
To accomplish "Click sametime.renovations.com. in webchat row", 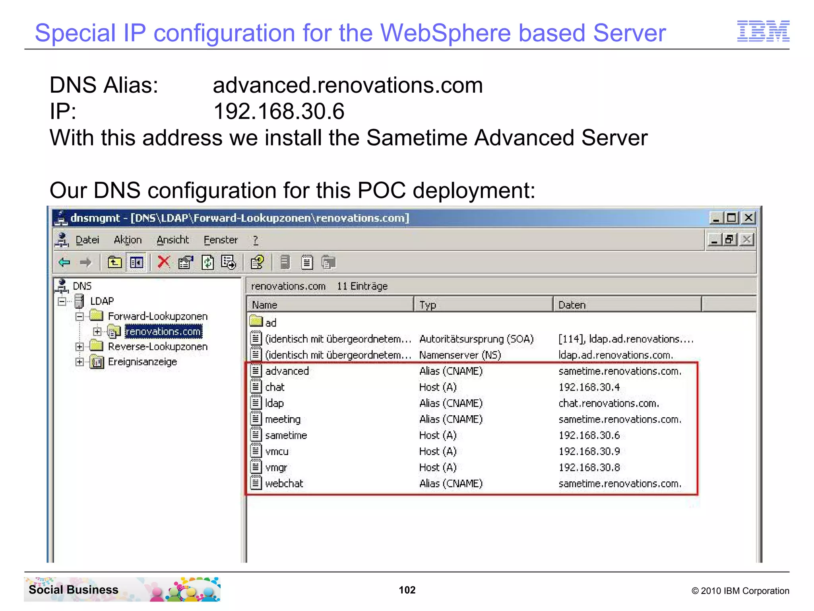I will (620, 483).
